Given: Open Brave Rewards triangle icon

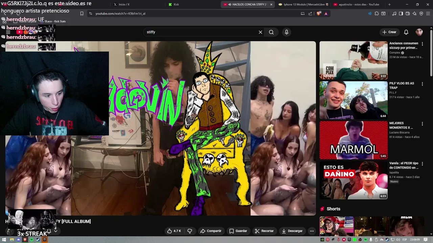Looking at the screenshot, I should (x=326, y=13).
